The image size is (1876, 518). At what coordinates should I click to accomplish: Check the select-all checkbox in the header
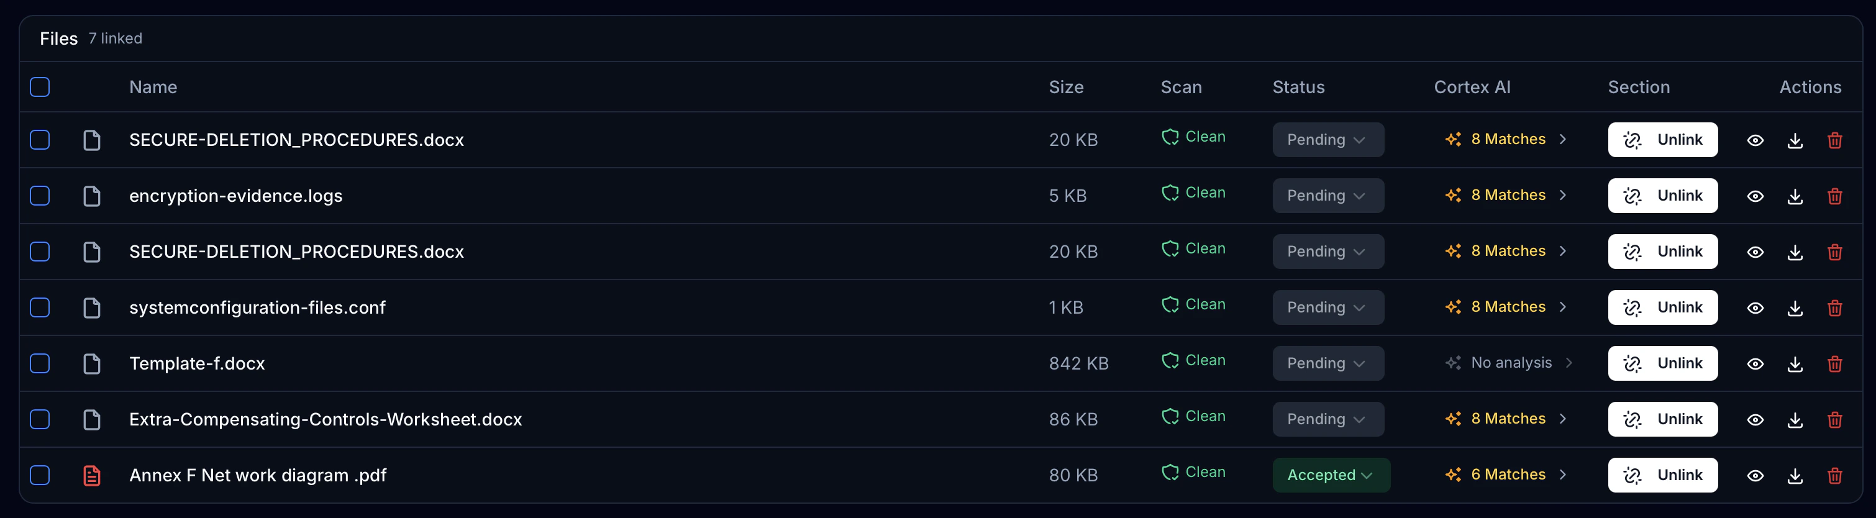point(40,87)
